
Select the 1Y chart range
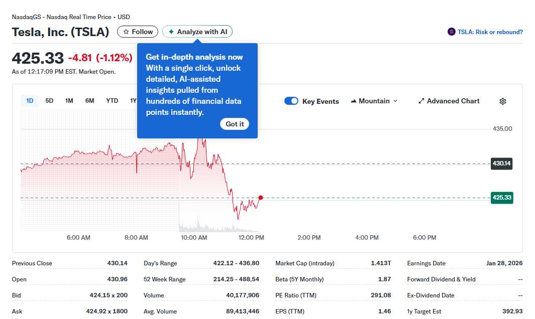(133, 100)
